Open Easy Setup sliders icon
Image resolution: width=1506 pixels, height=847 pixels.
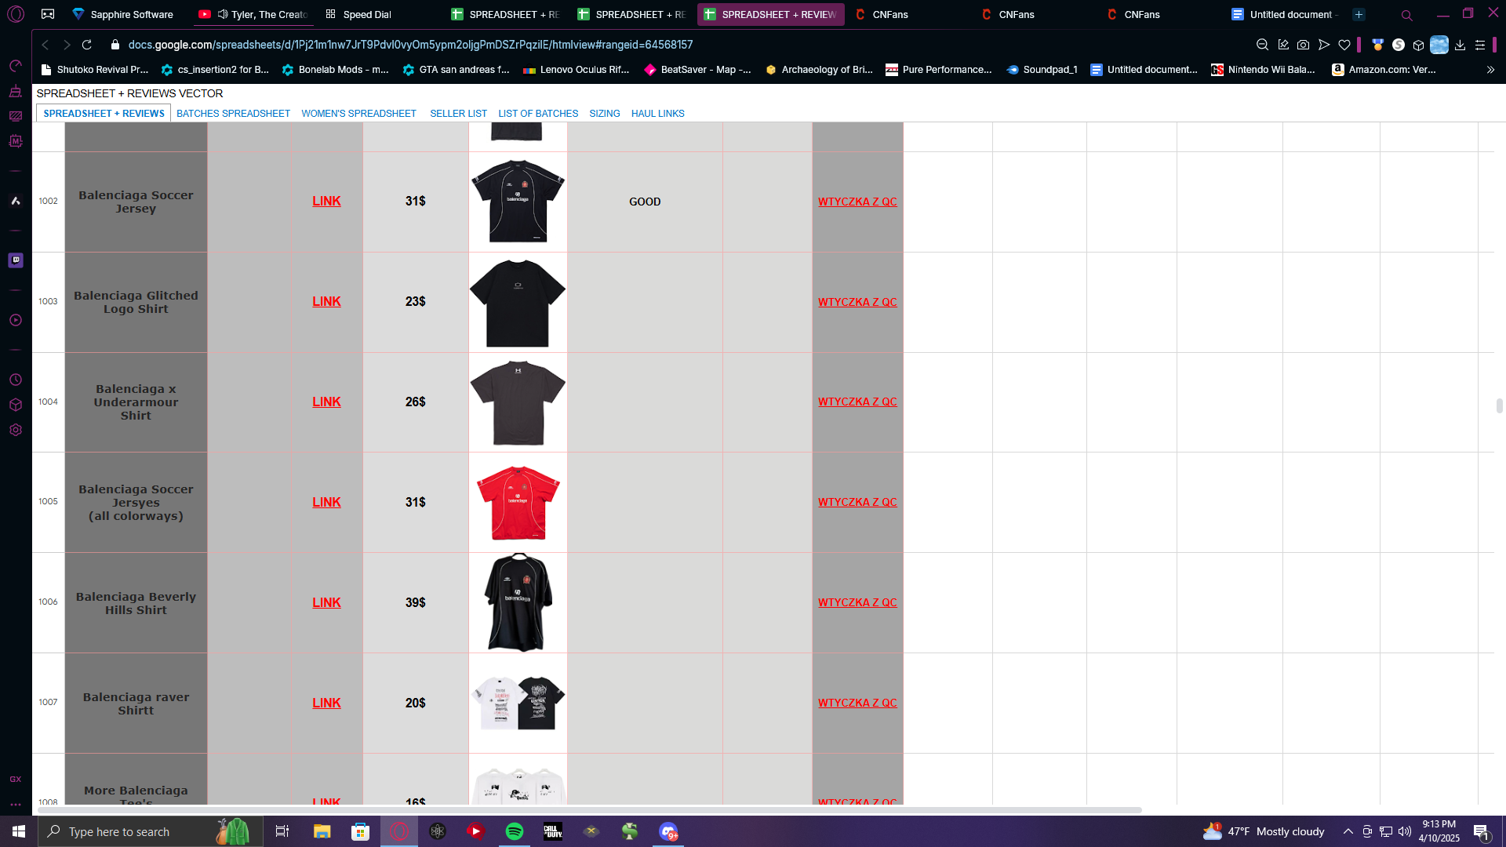[1480, 45]
